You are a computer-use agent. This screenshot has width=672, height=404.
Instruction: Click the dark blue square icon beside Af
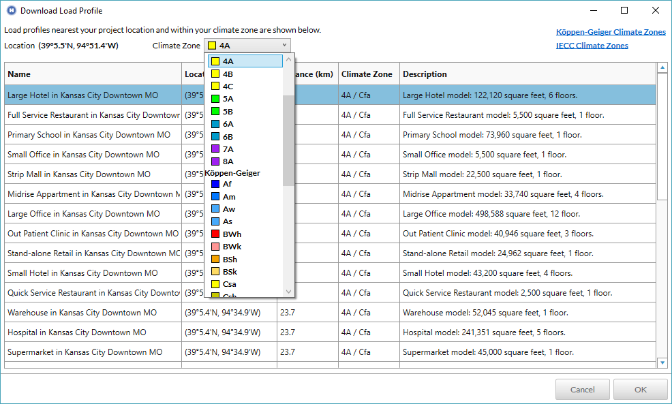(215, 185)
